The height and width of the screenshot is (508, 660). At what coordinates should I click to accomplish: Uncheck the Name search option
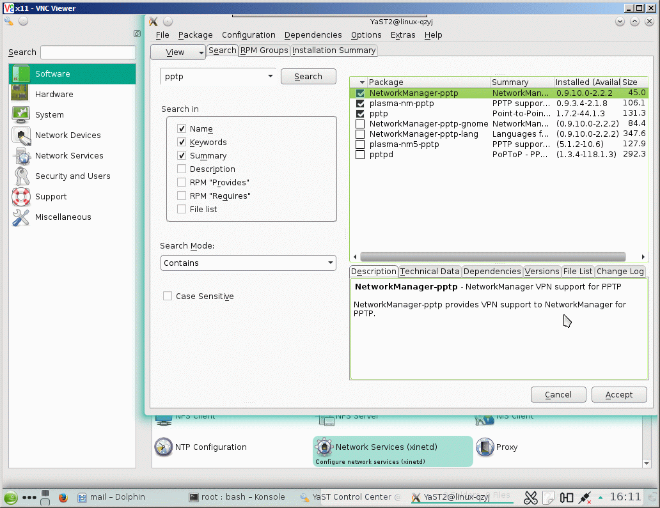(x=182, y=128)
